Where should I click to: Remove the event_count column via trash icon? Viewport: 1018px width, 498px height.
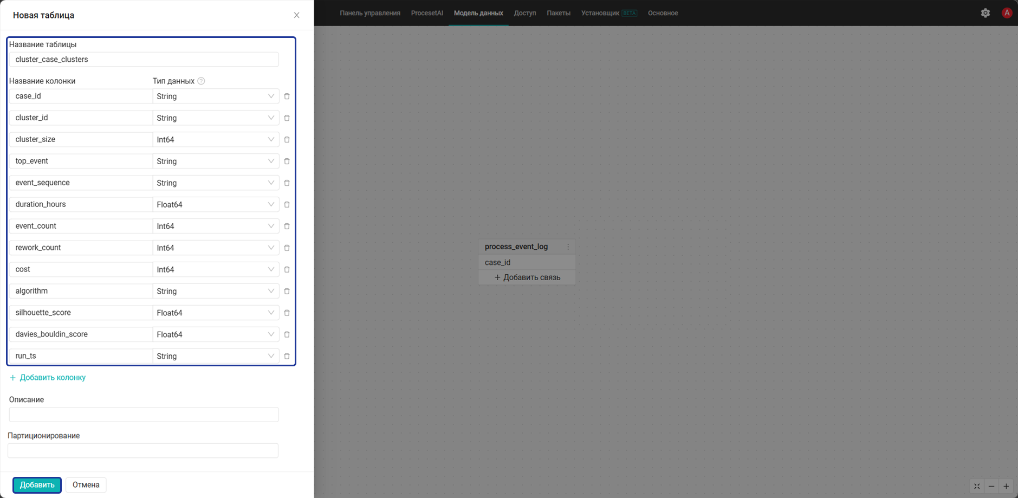tap(287, 227)
